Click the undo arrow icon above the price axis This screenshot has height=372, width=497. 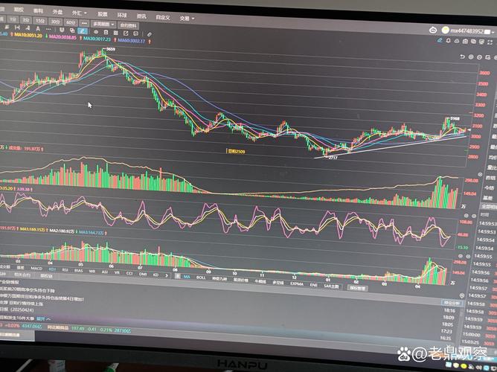[x=463, y=57]
